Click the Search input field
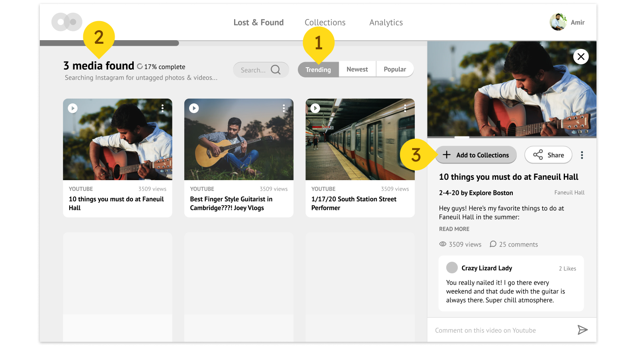This screenshot has height=346, width=637. click(x=261, y=70)
